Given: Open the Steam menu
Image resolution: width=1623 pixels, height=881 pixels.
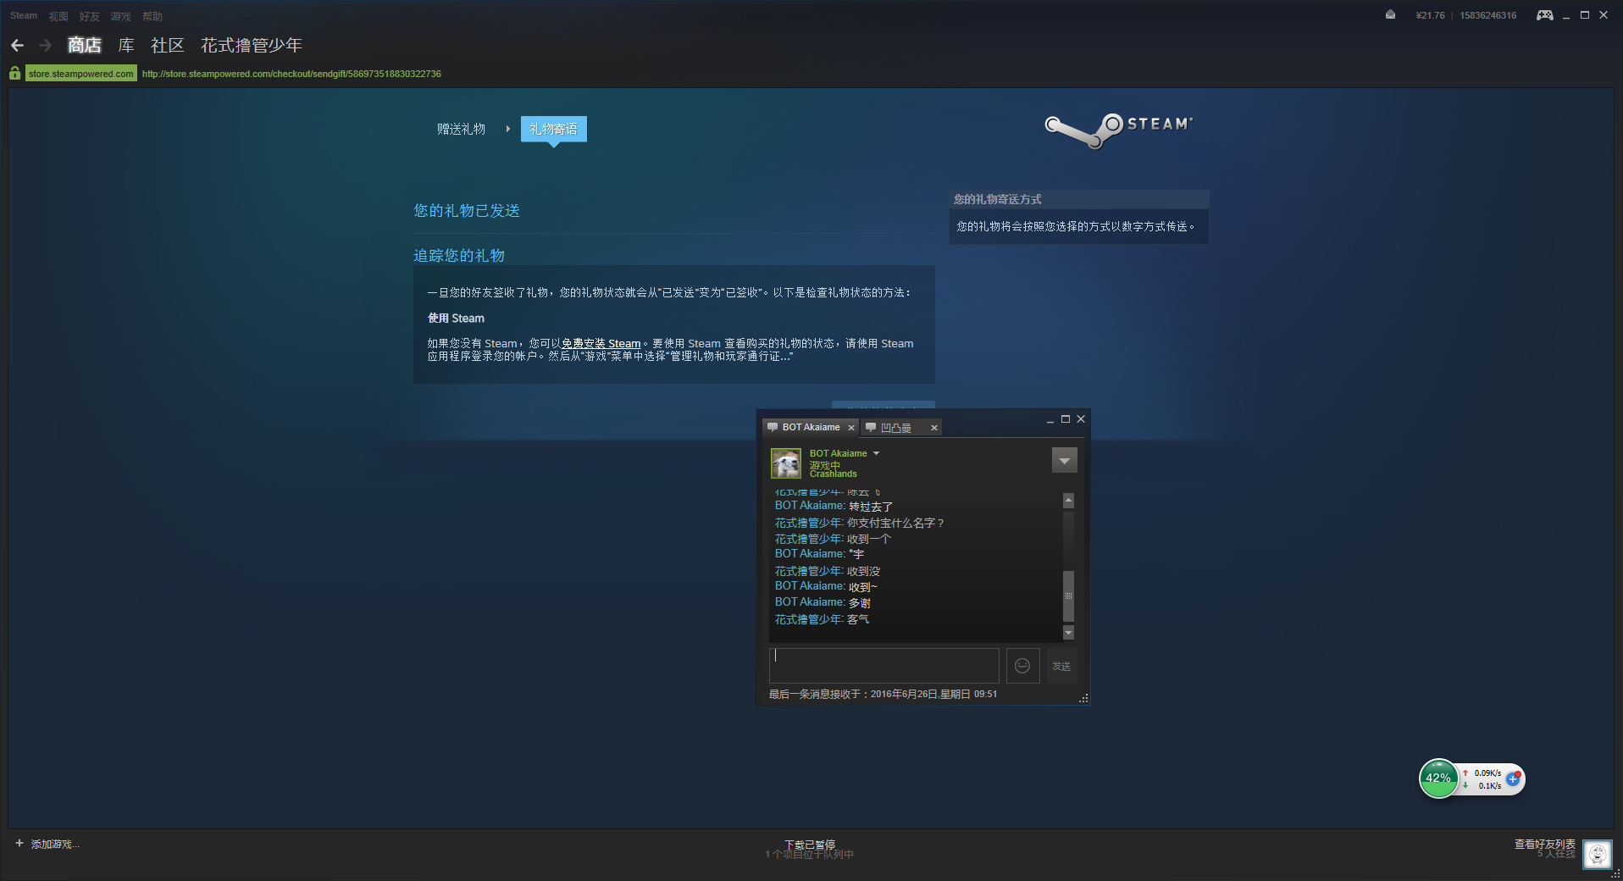Looking at the screenshot, I should pos(24,15).
